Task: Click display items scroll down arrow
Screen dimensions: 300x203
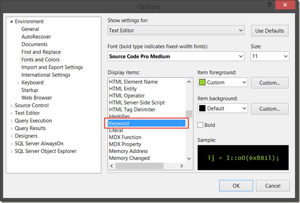Action: pyautogui.click(x=189, y=159)
